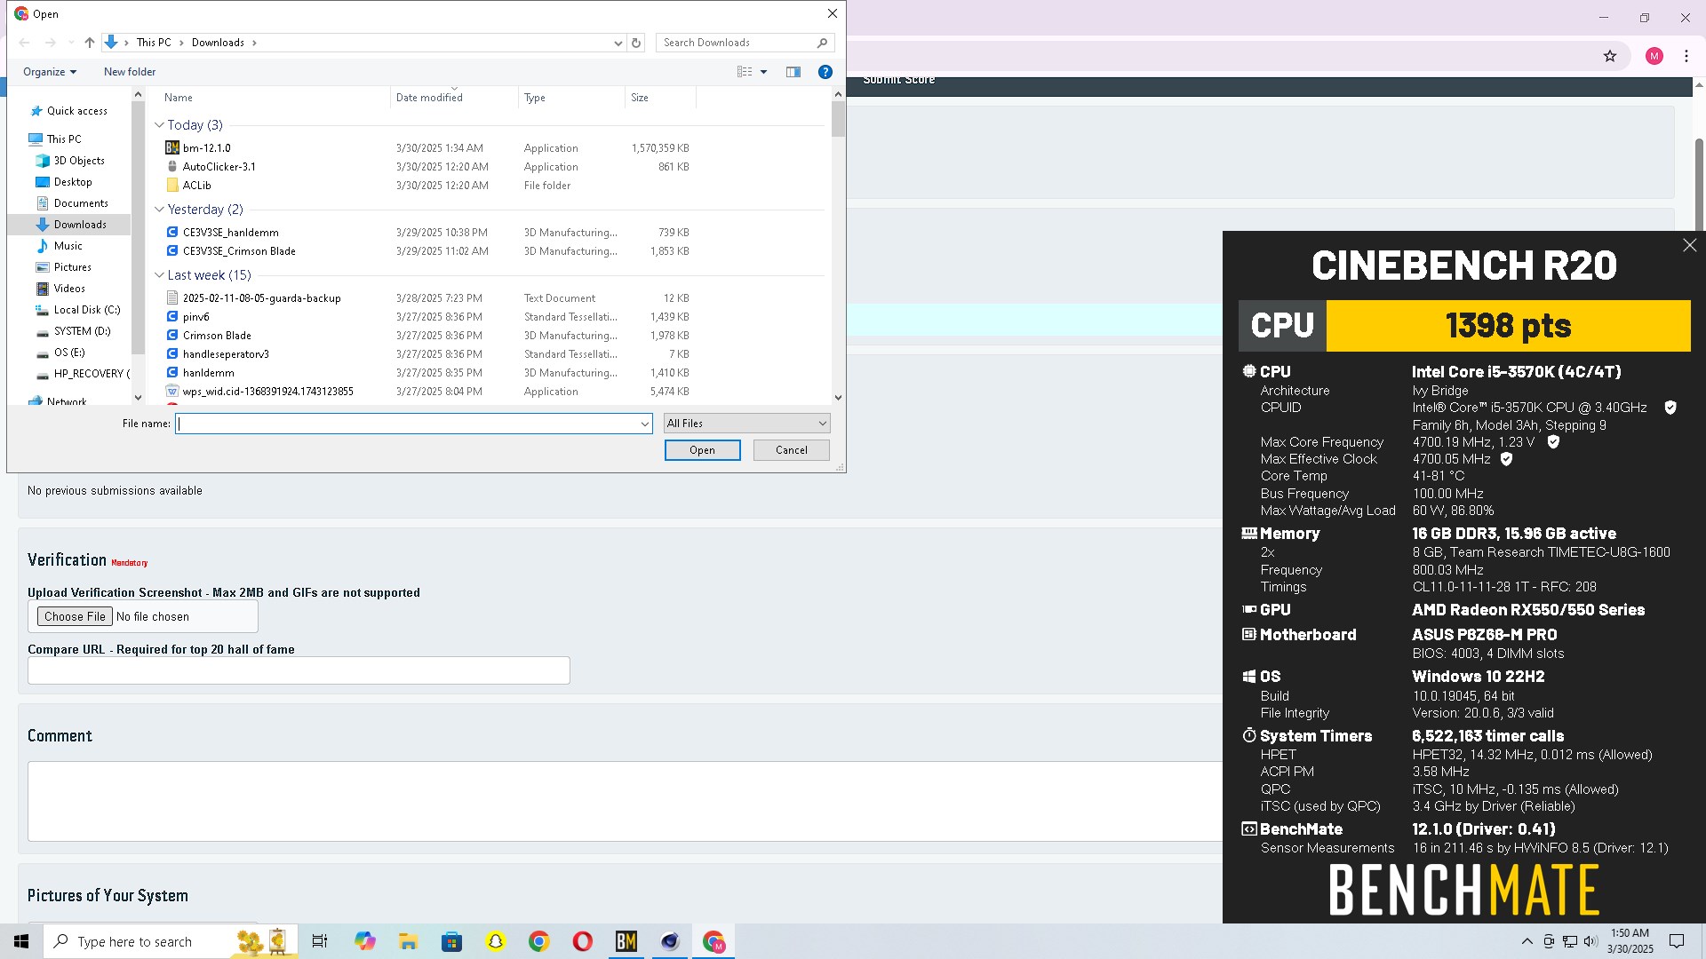Screen dimensions: 1706x959
Task: Open recent locations dropdown arrow
Action: click(71, 43)
